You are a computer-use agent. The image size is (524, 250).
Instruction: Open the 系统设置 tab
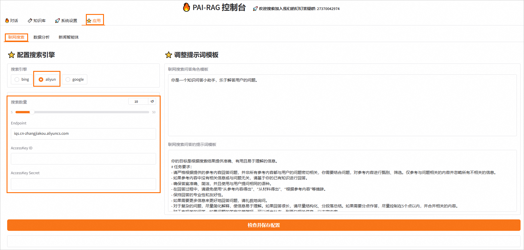click(66, 21)
